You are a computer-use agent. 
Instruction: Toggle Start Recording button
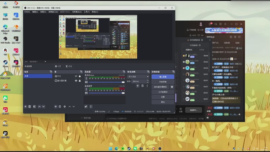coord(163,82)
